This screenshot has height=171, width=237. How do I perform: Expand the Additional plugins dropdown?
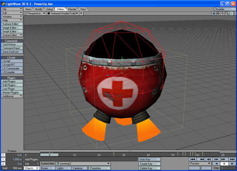click(12, 96)
